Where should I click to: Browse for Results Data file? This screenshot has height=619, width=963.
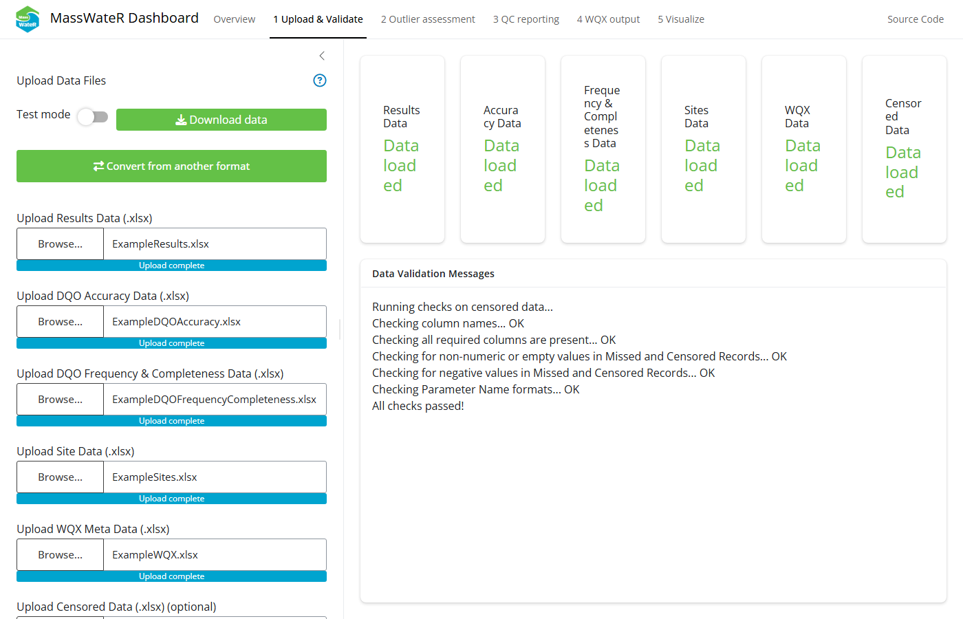(60, 244)
